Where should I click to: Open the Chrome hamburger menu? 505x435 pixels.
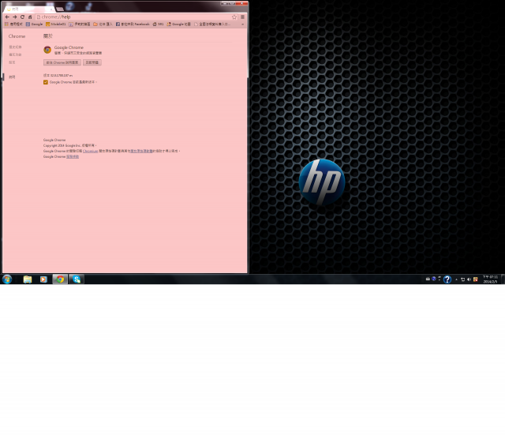click(x=242, y=17)
